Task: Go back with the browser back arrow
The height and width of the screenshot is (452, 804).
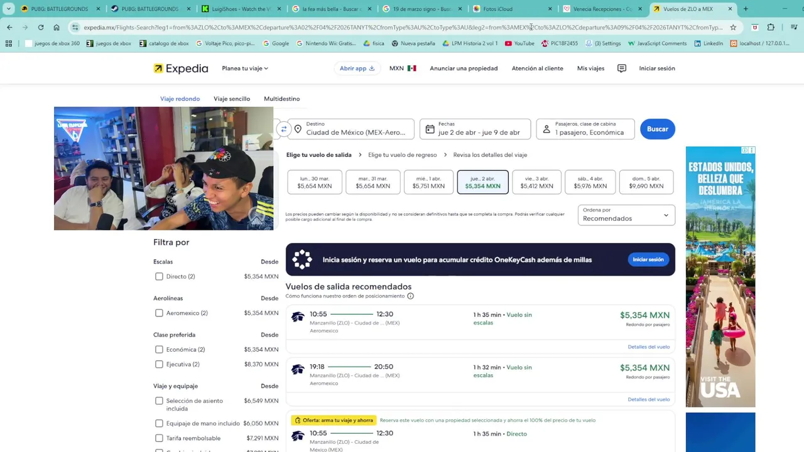Action: (9, 28)
